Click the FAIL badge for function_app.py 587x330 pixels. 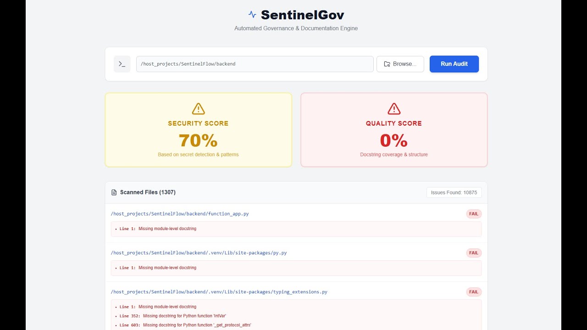coord(474,214)
